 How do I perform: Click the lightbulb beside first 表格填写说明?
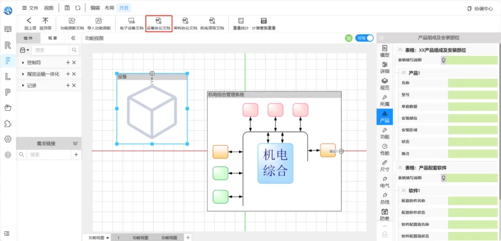coord(444,60)
